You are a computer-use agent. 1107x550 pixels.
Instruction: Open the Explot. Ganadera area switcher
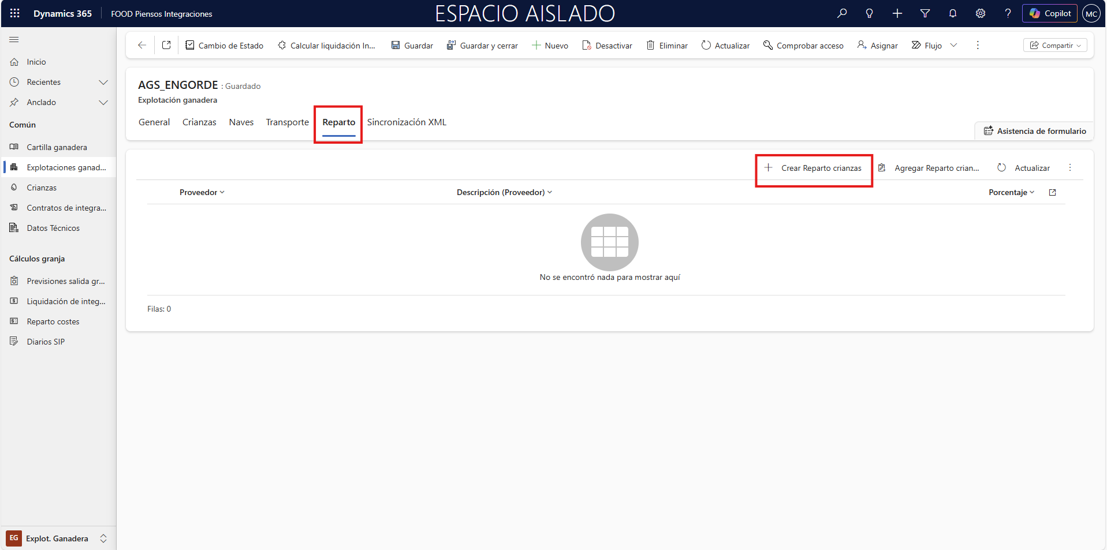tap(58, 538)
